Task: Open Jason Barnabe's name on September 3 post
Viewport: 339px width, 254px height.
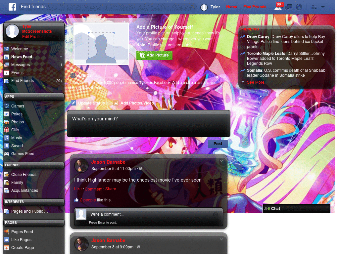Action: pyautogui.click(x=108, y=240)
